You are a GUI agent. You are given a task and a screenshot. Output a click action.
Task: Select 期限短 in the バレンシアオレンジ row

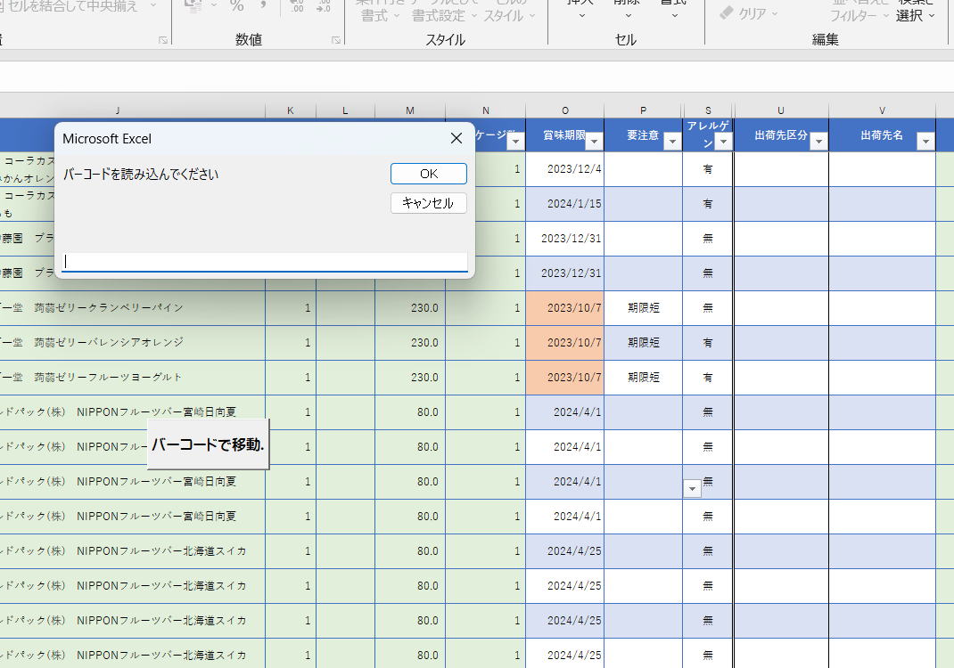[643, 343]
